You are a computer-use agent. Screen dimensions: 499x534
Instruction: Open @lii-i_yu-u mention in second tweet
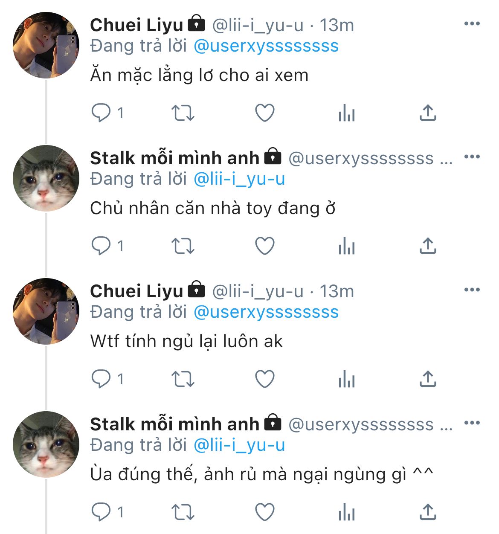click(x=239, y=179)
